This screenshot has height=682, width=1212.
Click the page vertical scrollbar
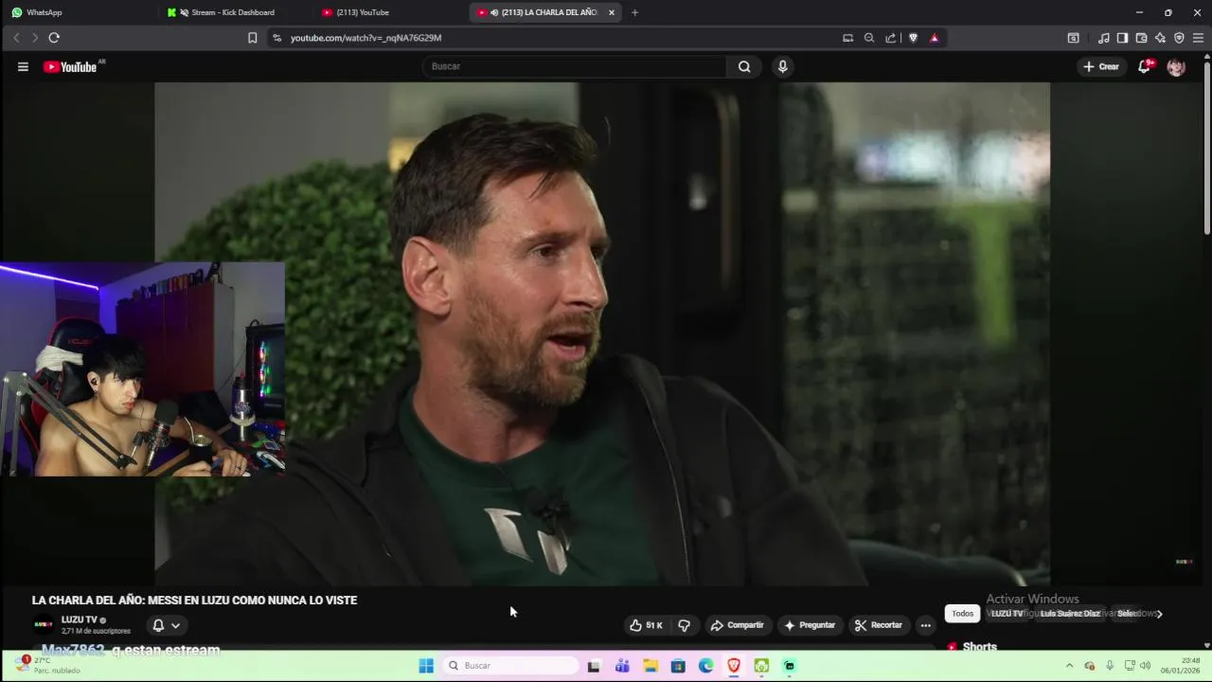coord(1206,147)
